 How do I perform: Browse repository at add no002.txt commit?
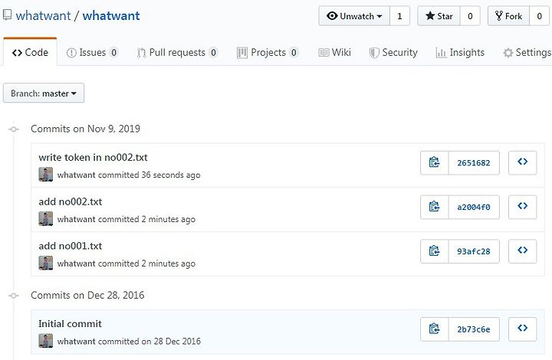click(522, 207)
